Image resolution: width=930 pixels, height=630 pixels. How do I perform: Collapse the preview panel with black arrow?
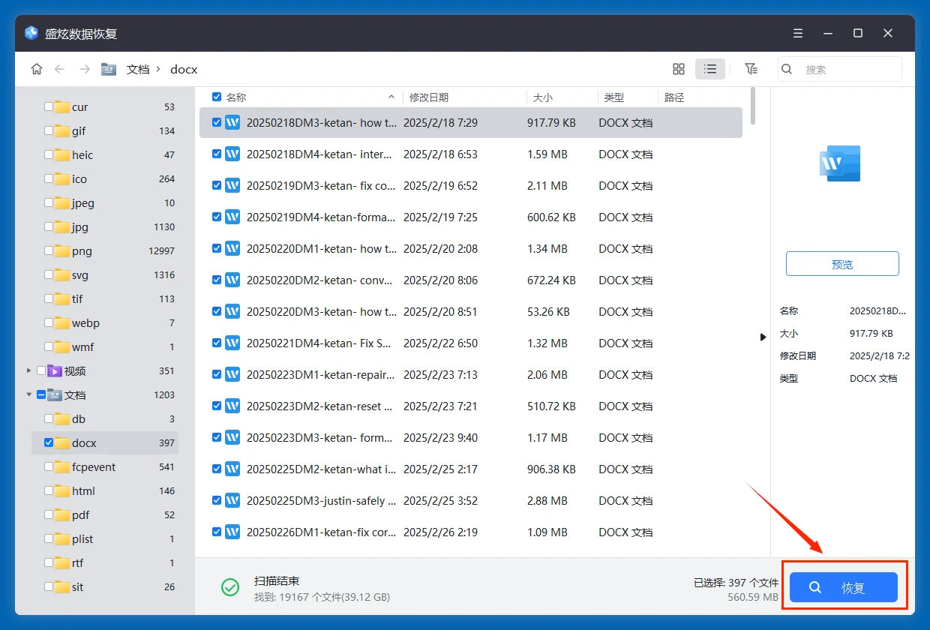[763, 337]
